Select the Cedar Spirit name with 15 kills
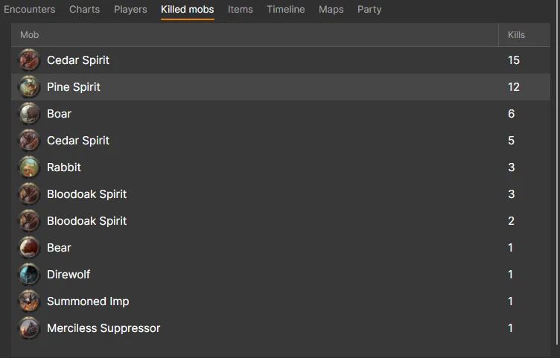Viewport: 560px width, 358px height. click(78, 60)
